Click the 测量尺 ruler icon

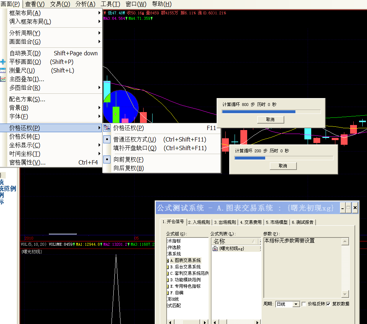pyautogui.click(x=3, y=70)
